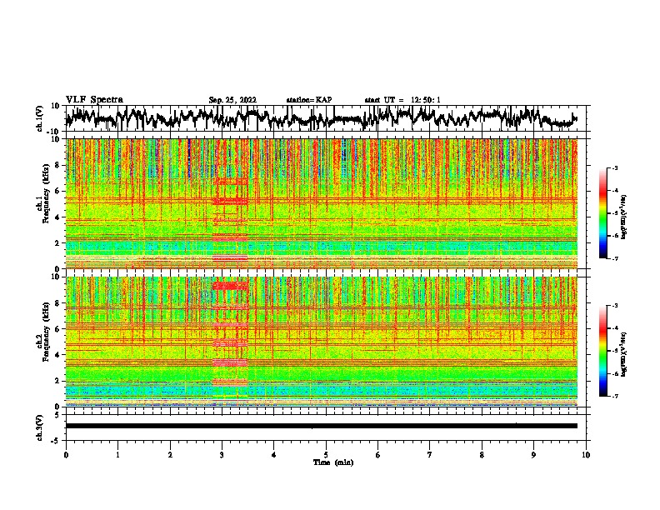
Task: Click the "ch.3(V)" axis label
Action: click(x=40, y=427)
